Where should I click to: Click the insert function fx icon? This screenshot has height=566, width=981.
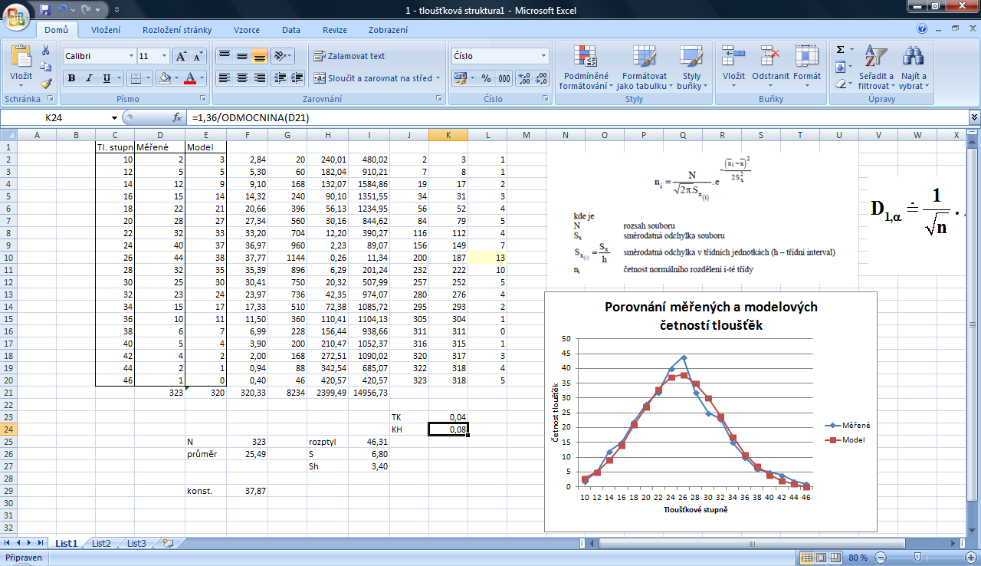coord(177,117)
